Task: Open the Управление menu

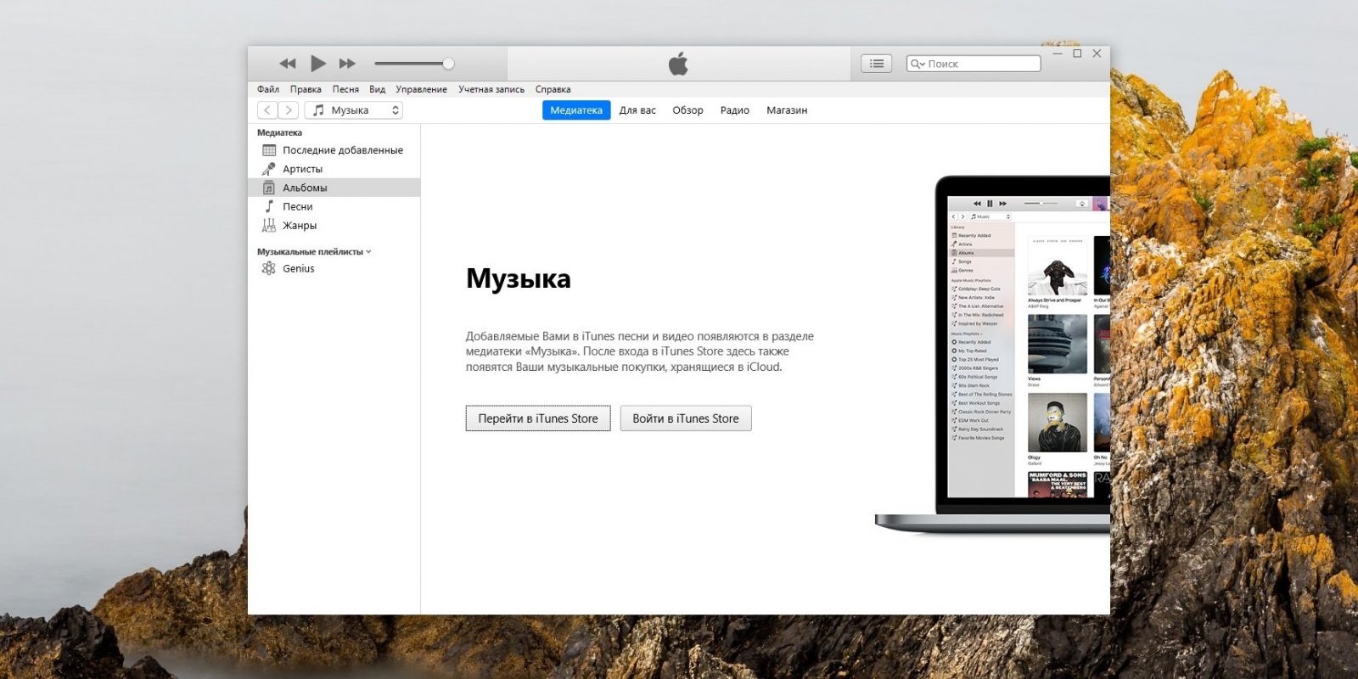Action: (x=421, y=89)
